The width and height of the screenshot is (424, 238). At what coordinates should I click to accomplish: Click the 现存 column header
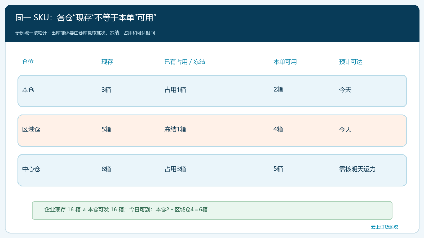click(x=107, y=62)
